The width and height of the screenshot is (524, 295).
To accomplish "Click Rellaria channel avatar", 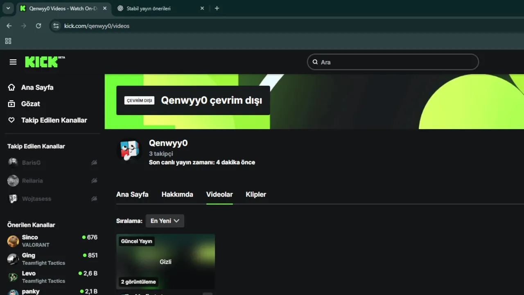I will pyautogui.click(x=13, y=181).
